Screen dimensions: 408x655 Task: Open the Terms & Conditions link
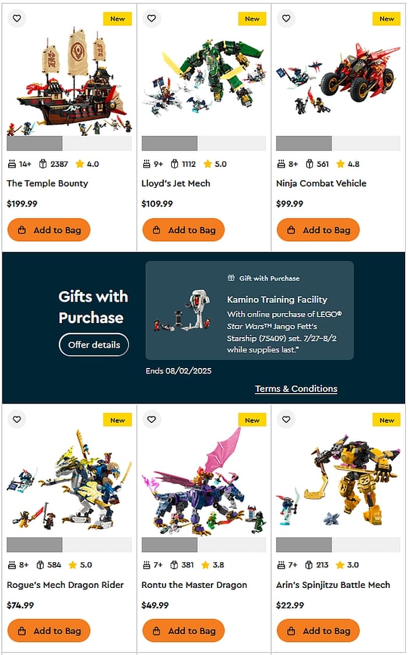[296, 388]
